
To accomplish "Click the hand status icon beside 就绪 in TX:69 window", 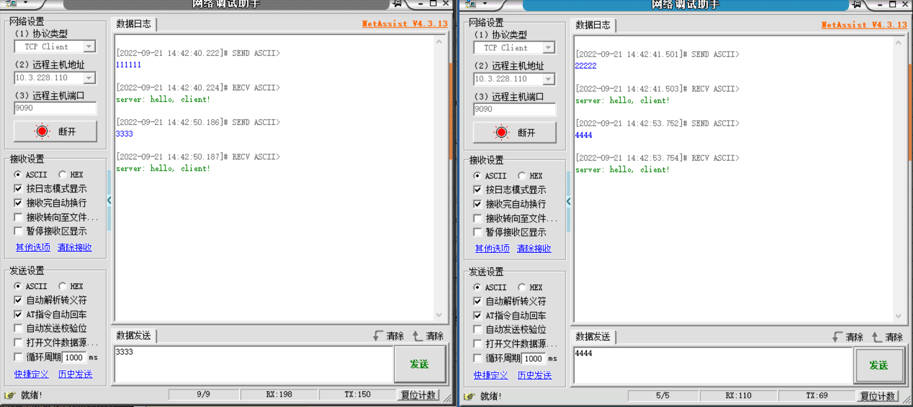I will coord(469,397).
